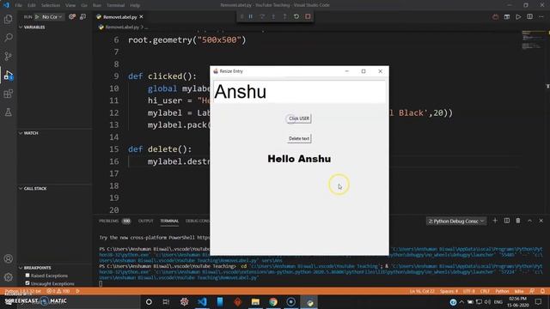Pause the debug session
This screenshot has width=550, height=309.
(x=251, y=16)
